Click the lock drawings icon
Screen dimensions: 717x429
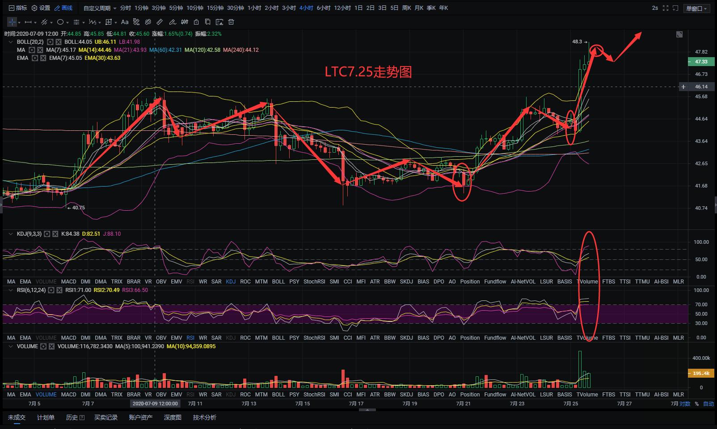pyautogui.click(x=196, y=22)
